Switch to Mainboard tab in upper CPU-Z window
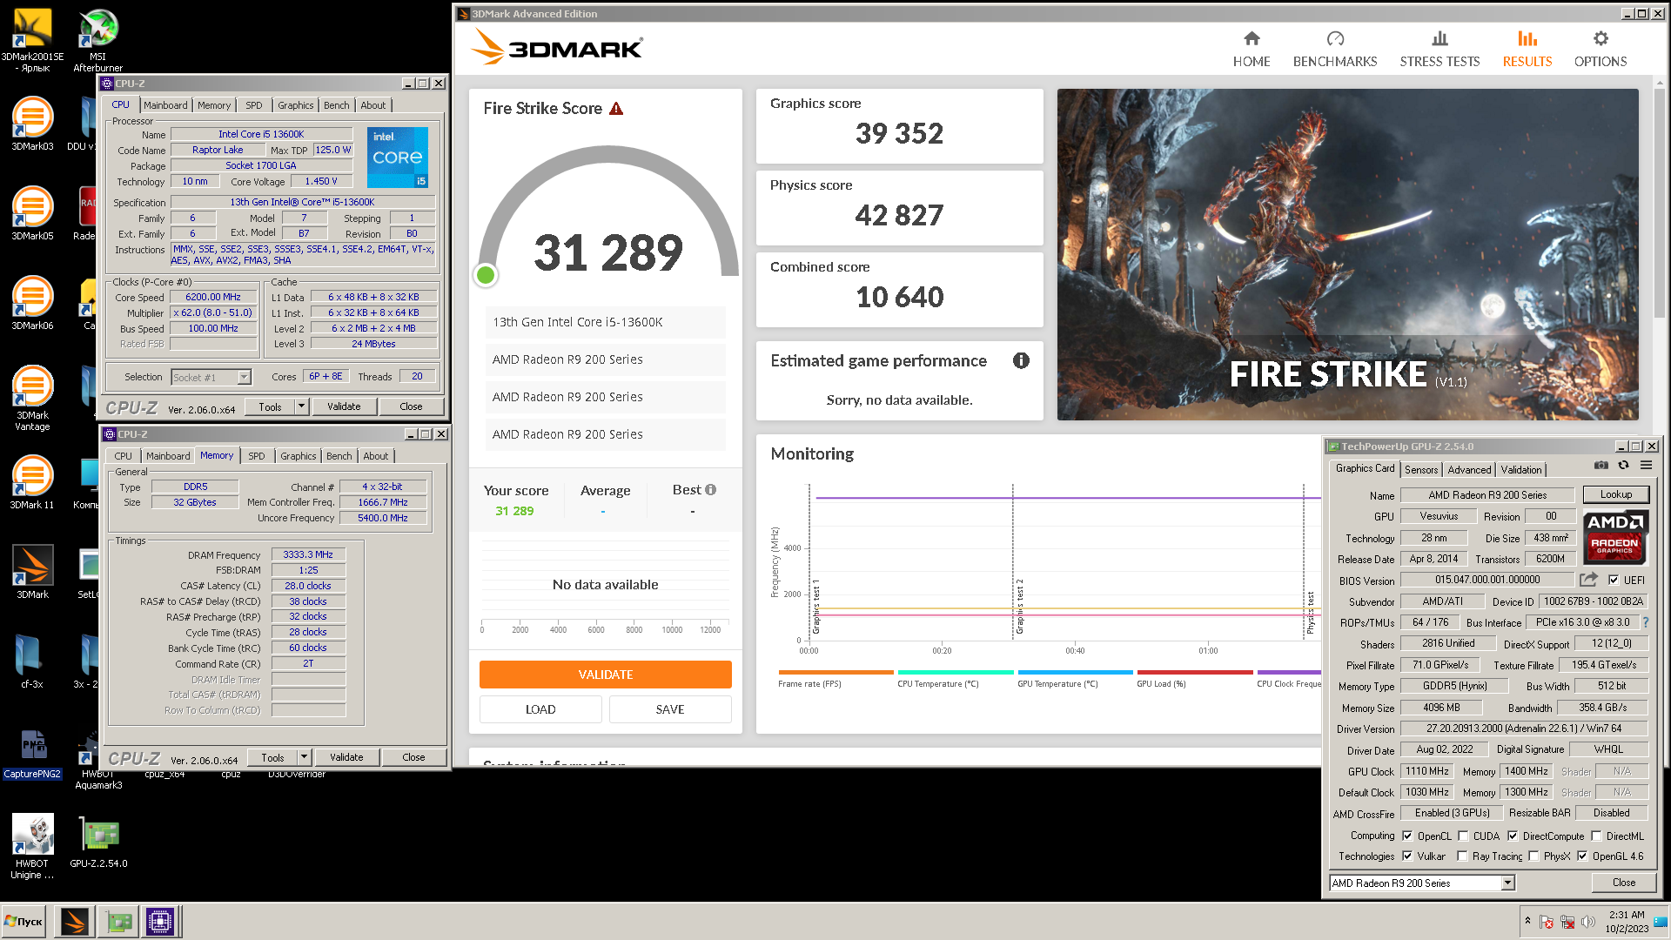The height and width of the screenshot is (940, 1671). [165, 105]
